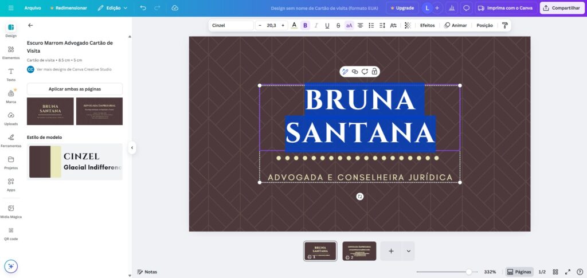
Task: Toggle bold formatting
Action: point(305,25)
